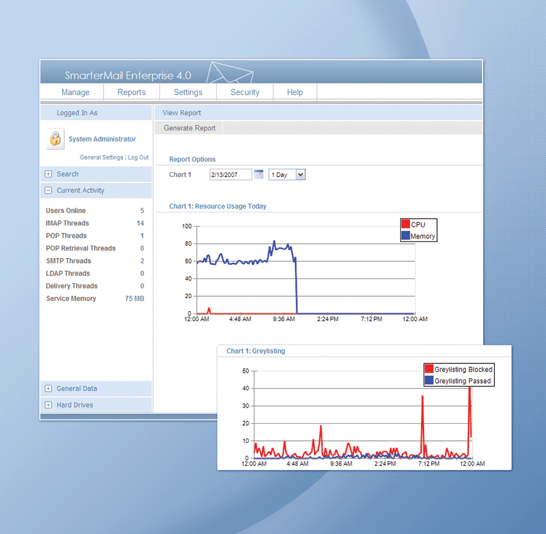Click the blue Memory legend swatch
Image resolution: width=546 pixels, height=534 pixels.
pyautogui.click(x=405, y=236)
